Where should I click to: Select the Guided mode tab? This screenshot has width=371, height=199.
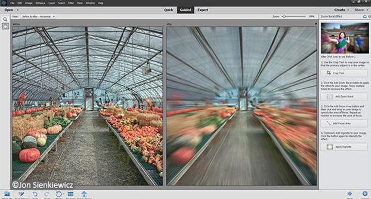[x=185, y=10]
